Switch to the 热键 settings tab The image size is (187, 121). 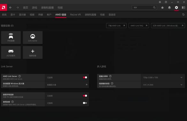41,15
